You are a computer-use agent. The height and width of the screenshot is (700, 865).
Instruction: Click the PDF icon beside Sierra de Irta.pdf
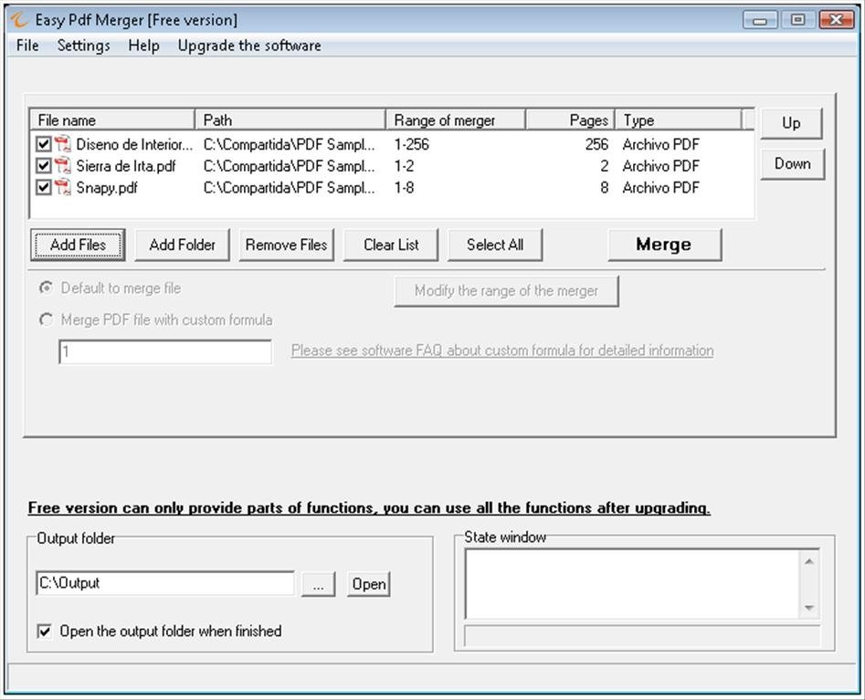[63, 165]
